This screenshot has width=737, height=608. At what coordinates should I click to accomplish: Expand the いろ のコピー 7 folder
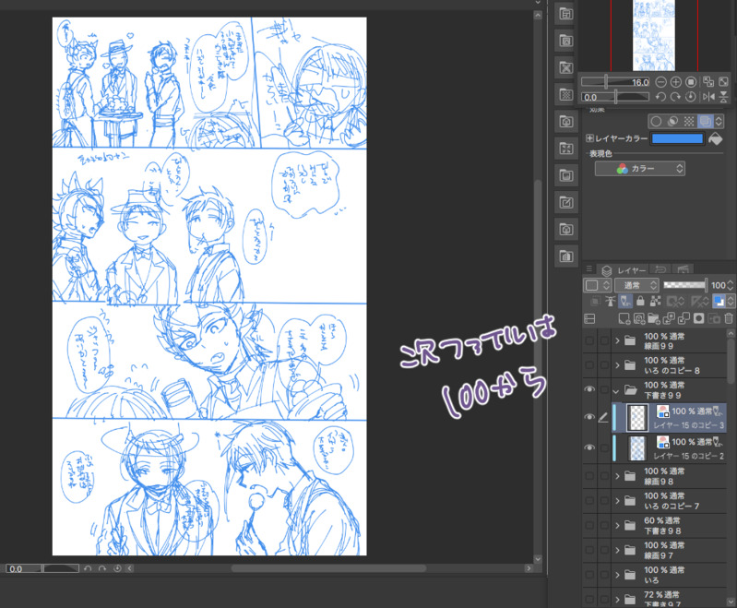coord(617,501)
